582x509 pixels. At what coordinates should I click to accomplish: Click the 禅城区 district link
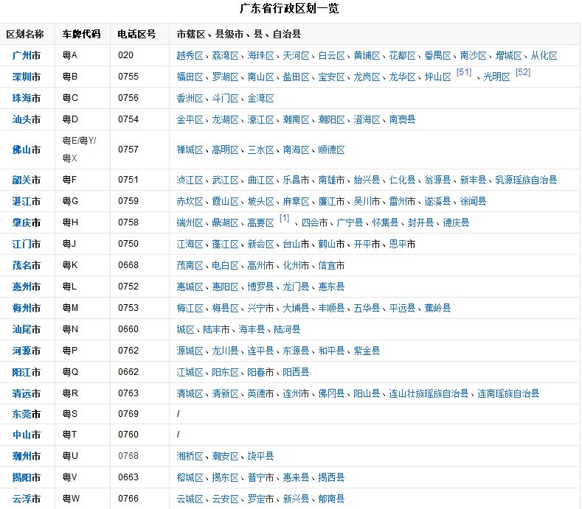(x=190, y=150)
